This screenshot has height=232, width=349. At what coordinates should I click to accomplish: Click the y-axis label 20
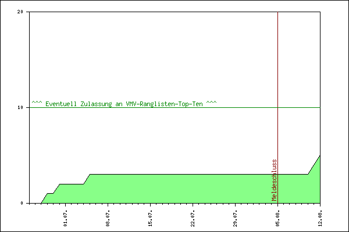20,12
